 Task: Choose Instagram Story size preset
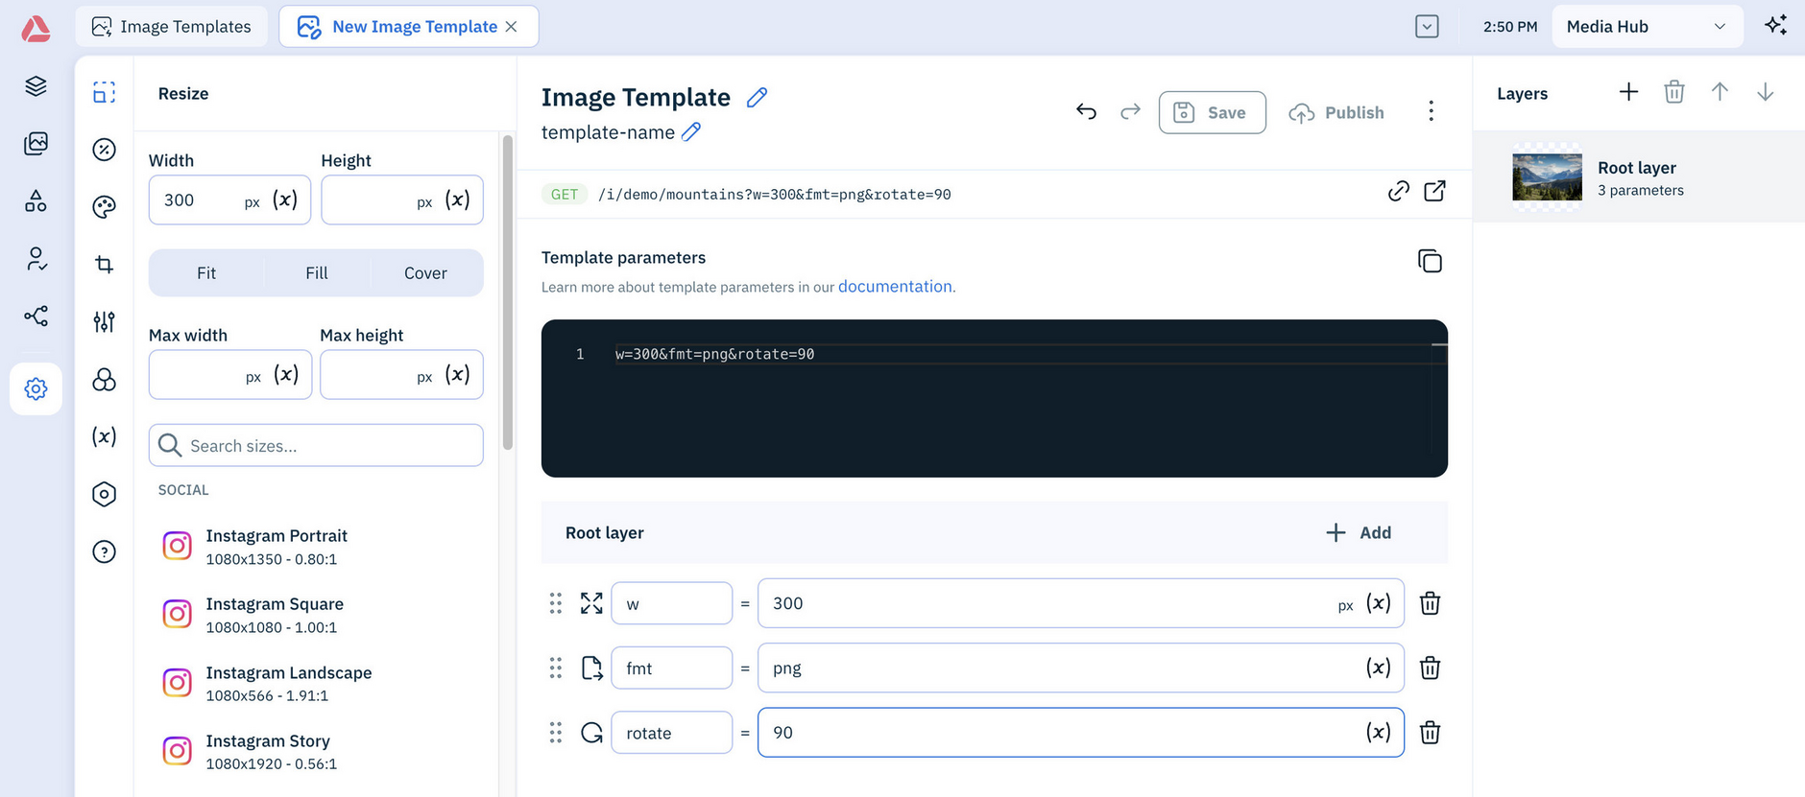pos(316,752)
